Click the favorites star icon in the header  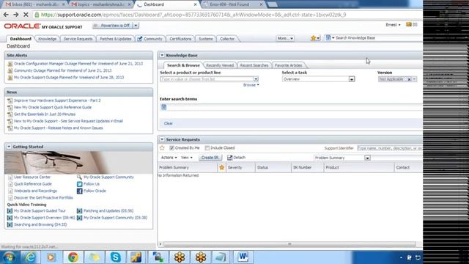(313, 38)
